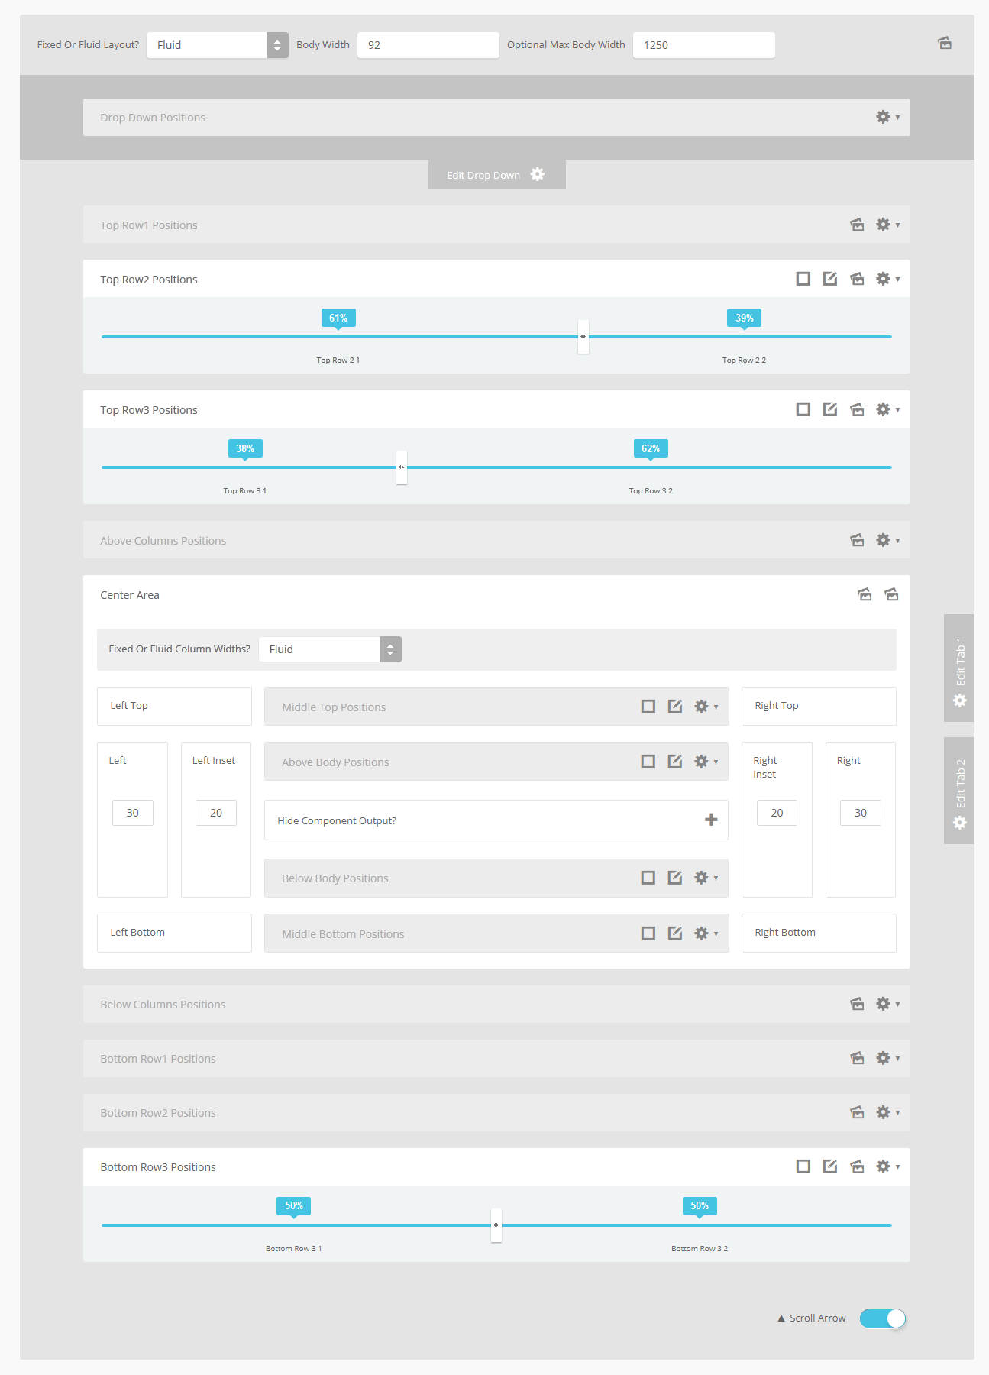Select the Right Bottom position box
The height and width of the screenshot is (1375, 989).
pos(819,933)
